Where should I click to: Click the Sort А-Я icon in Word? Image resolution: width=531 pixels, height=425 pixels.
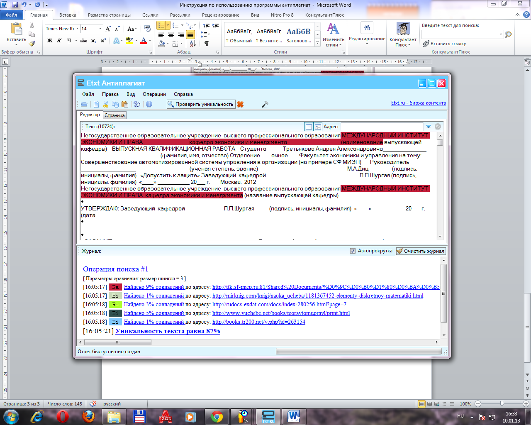click(x=193, y=44)
